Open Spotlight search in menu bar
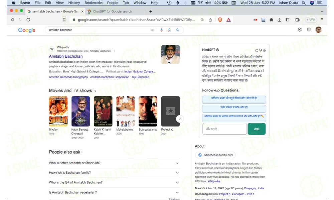Image resolution: width=334 pixels, height=200 pixels. [304, 3]
